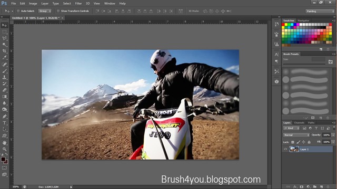Set the foreground color swatch
The width and height of the screenshot is (337, 189).
click(x=3, y=159)
